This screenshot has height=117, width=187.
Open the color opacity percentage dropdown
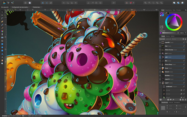[185, 33]
